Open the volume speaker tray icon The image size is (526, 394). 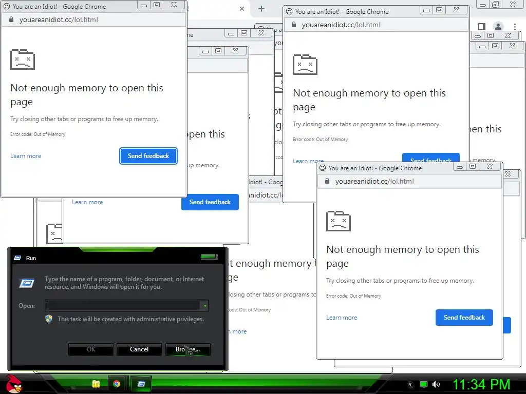pos(436,384)
